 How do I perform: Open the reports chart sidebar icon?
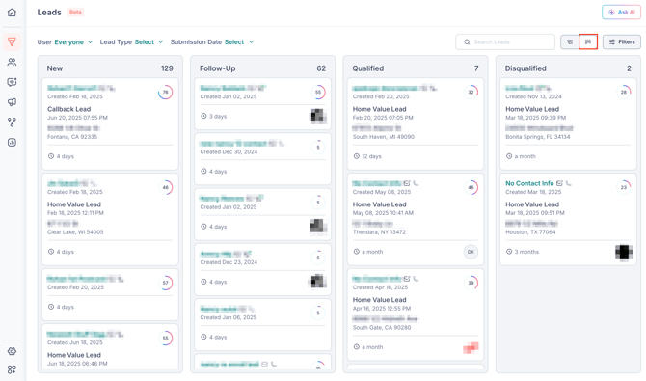tap(12, 142)
